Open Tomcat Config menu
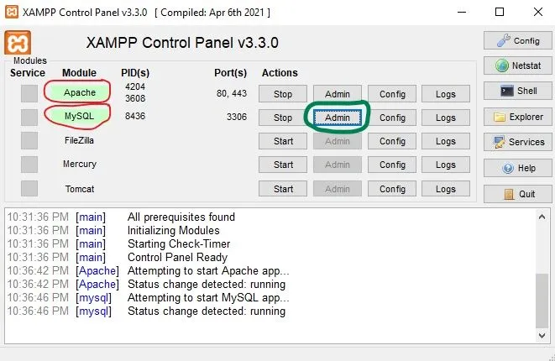Screen dimensions: 555x361 (392, 189)
